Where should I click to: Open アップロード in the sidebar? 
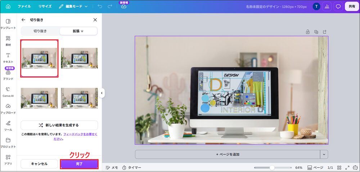pos(8,109)
